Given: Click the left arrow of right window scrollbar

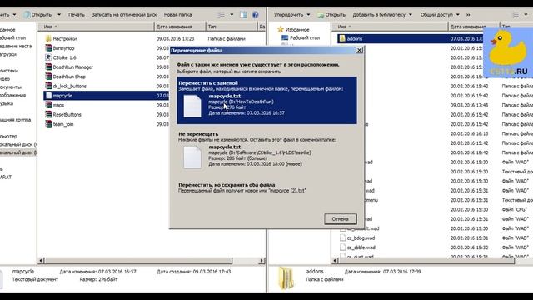Looking at the screenshot, I should click(x=335, y=261).
